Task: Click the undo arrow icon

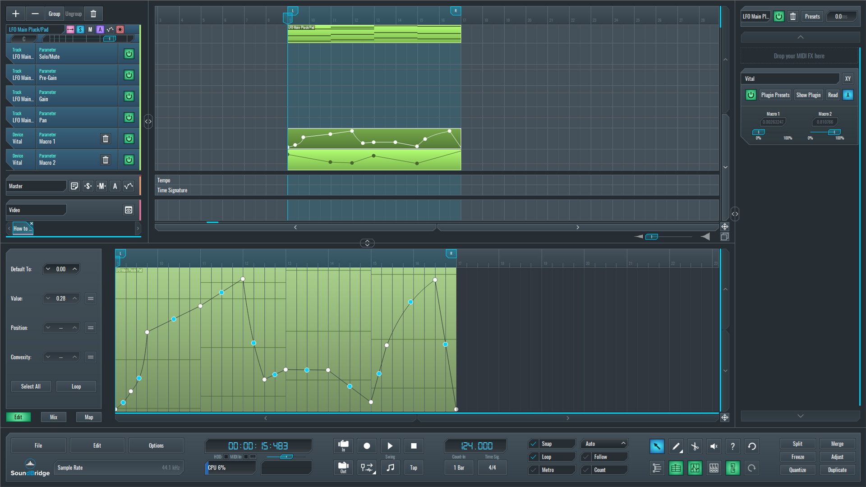Action: click(x=752, y=446)
